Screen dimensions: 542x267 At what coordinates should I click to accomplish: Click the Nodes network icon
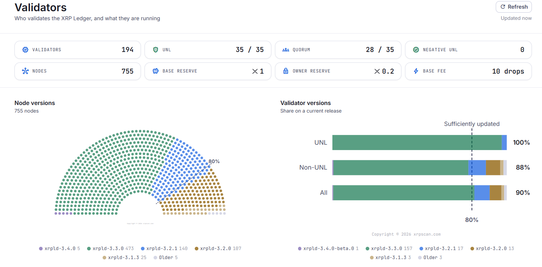point(25,71)
